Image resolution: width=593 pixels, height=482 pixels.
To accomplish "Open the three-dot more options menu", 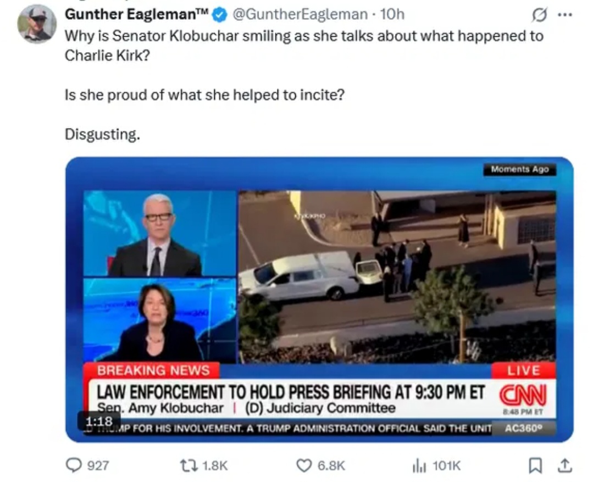I will 565,15.
